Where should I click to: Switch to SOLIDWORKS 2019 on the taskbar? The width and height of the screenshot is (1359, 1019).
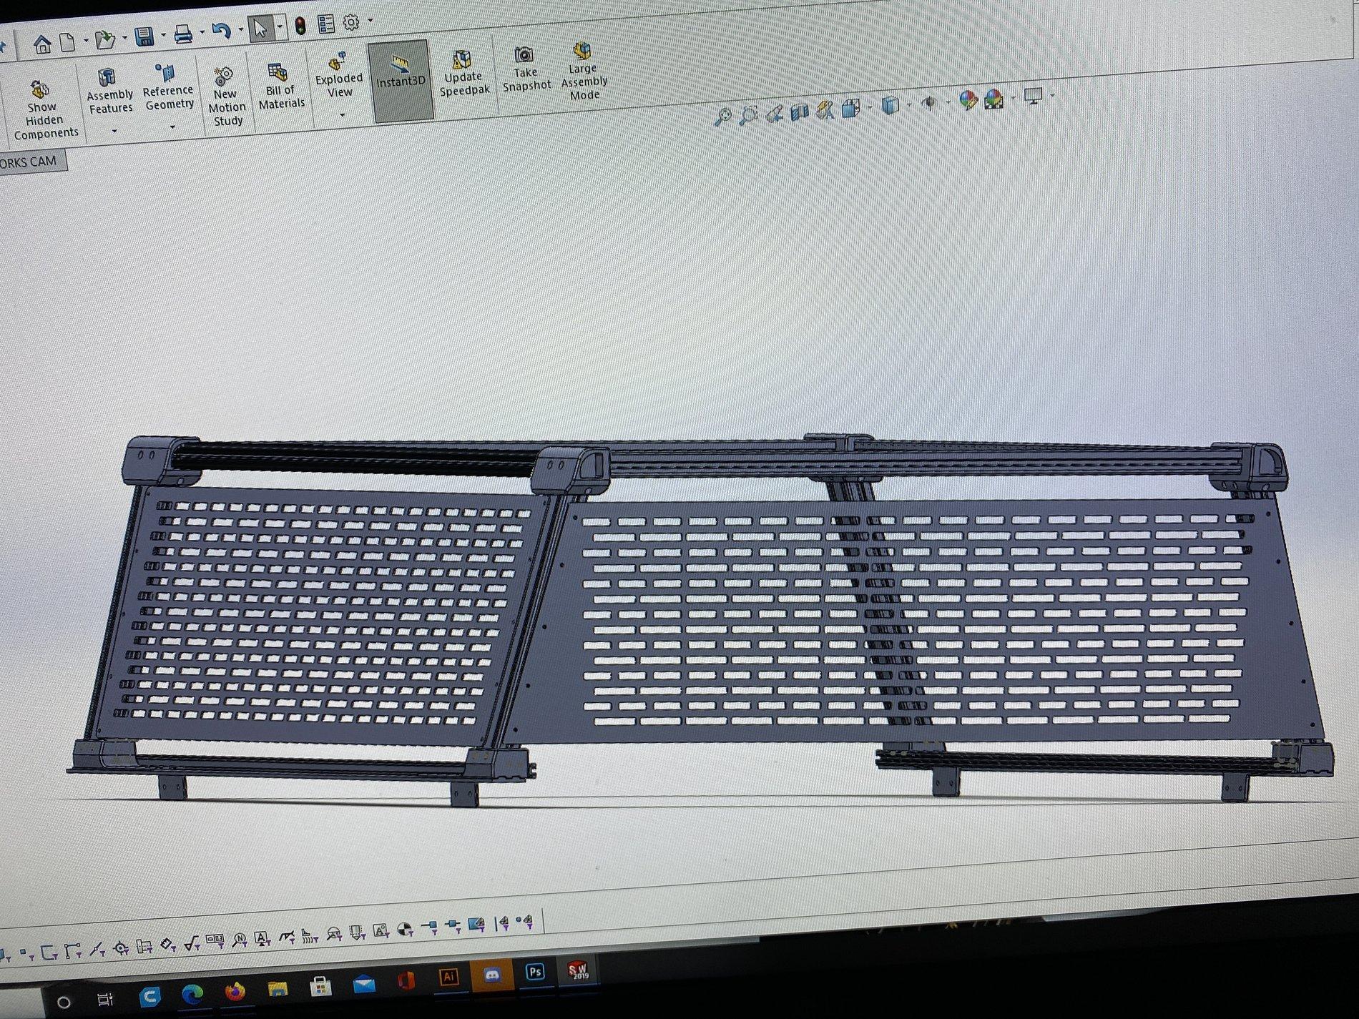[x=577, y=970]
